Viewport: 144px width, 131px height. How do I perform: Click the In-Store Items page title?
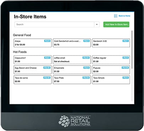click(x=30, y=17)
